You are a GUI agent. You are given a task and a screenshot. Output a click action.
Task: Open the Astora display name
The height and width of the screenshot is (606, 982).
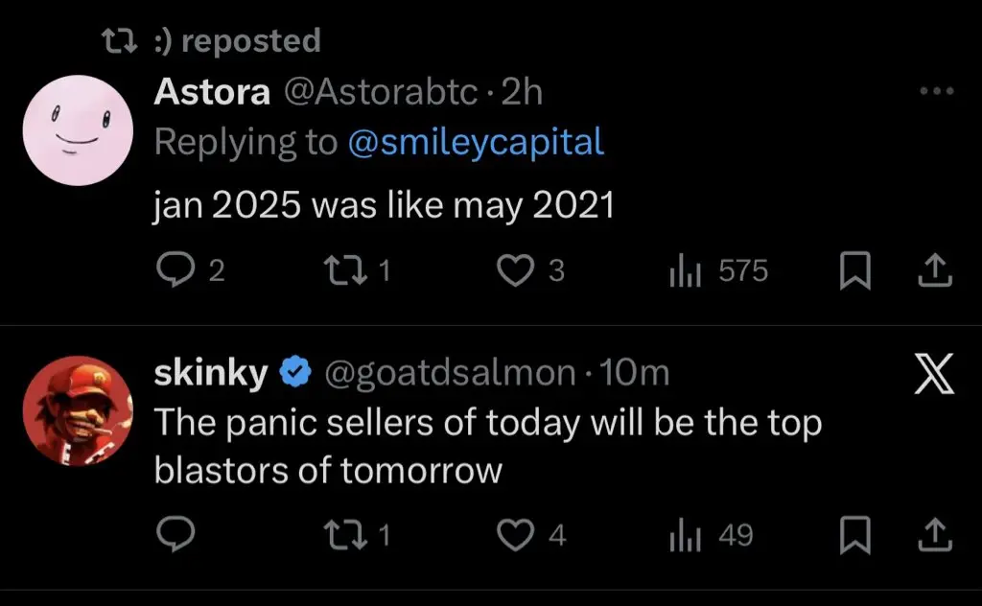coord(211,91)
